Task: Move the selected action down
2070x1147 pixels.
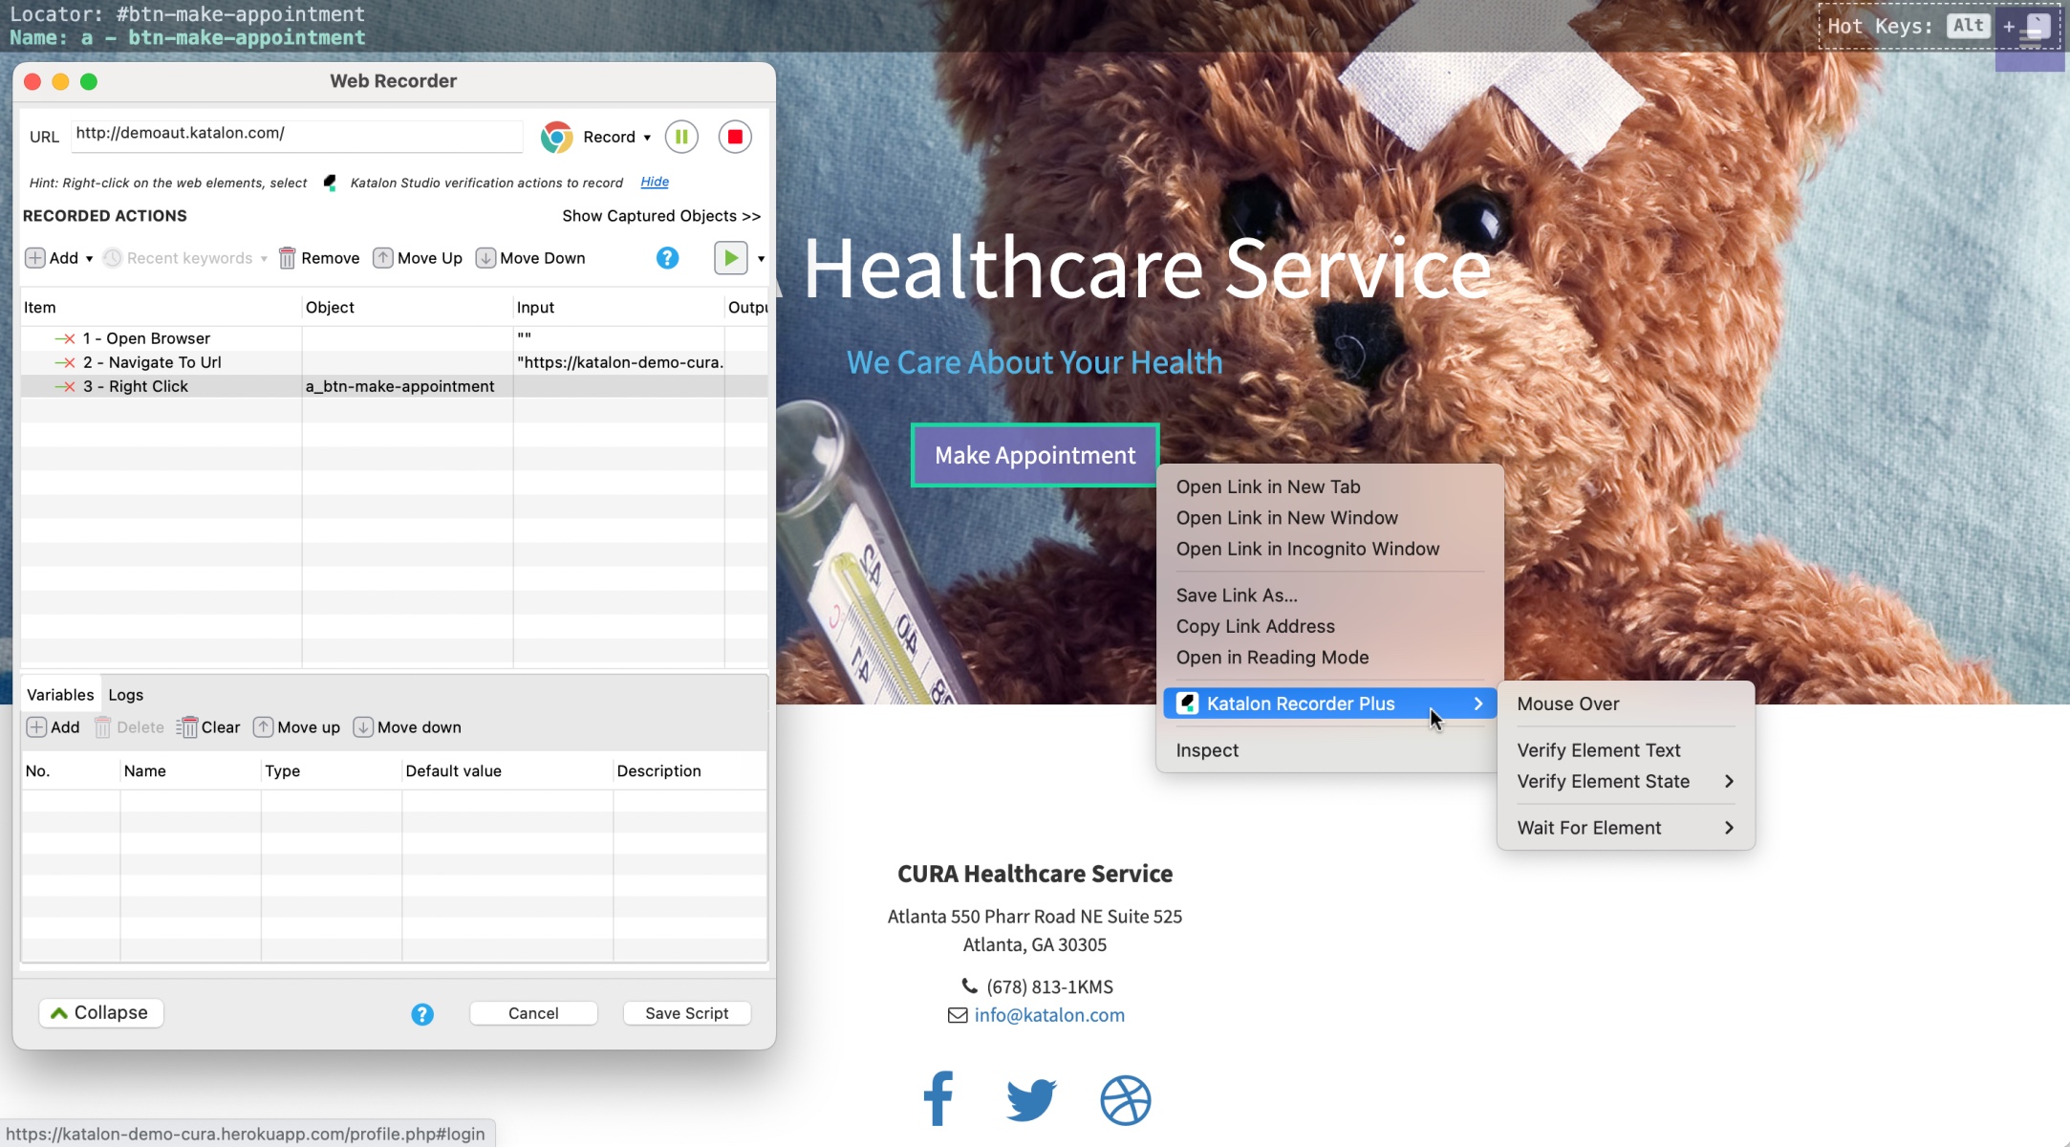Action: pos(530,258)
